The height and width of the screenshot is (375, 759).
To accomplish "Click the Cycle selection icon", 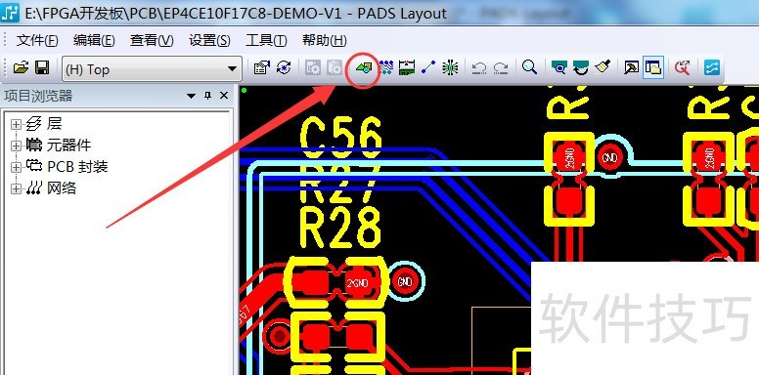I will [x=284, y=67].
